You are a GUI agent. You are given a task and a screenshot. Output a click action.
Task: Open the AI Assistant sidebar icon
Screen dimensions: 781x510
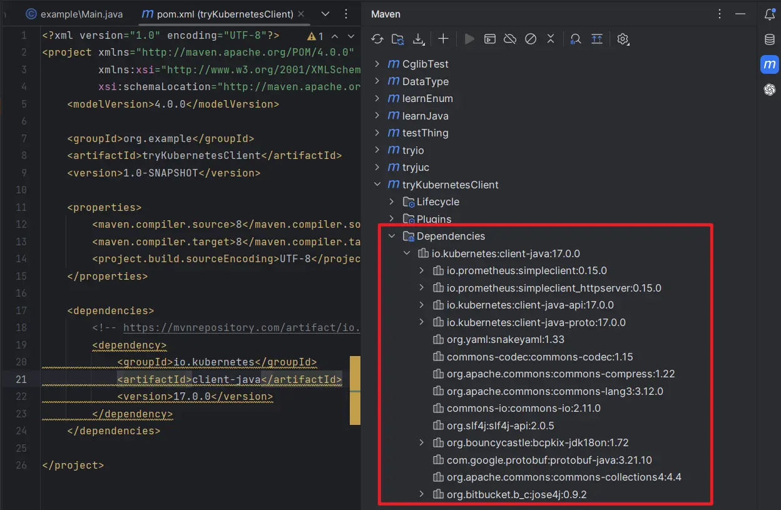coord(770,89)
